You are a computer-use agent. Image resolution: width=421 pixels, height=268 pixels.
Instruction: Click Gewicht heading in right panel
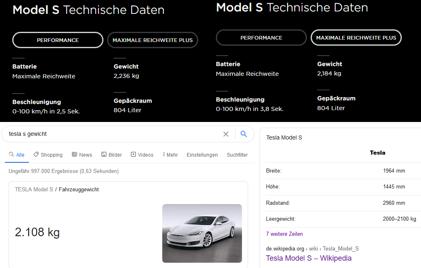click(x=329, y=64)
